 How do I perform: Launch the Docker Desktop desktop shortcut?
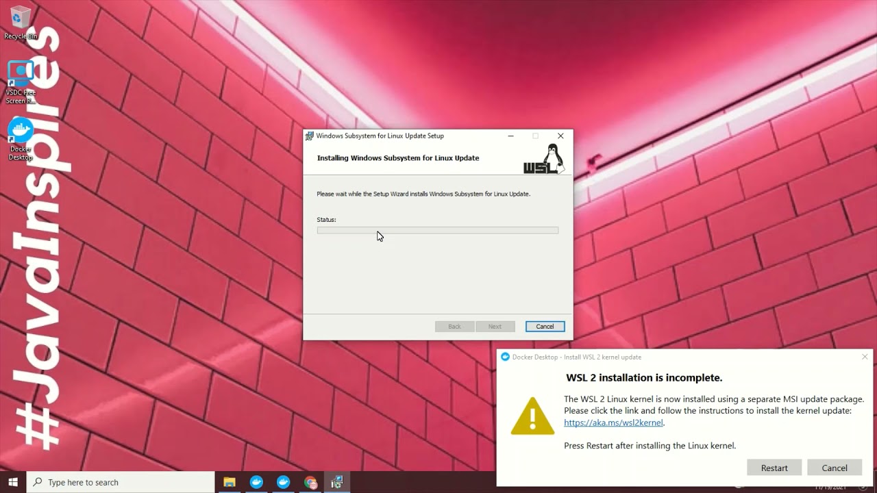21,139
